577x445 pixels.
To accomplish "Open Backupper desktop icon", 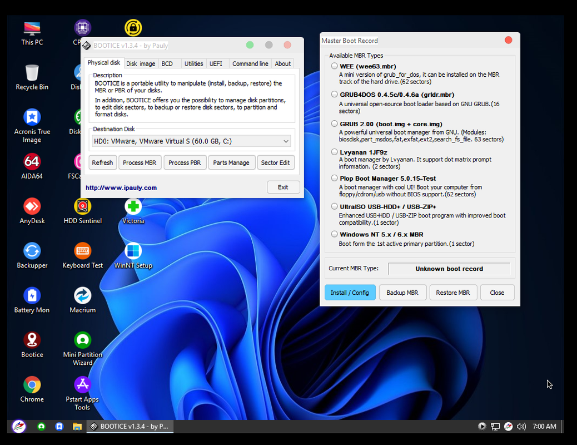I will point(32,256).
